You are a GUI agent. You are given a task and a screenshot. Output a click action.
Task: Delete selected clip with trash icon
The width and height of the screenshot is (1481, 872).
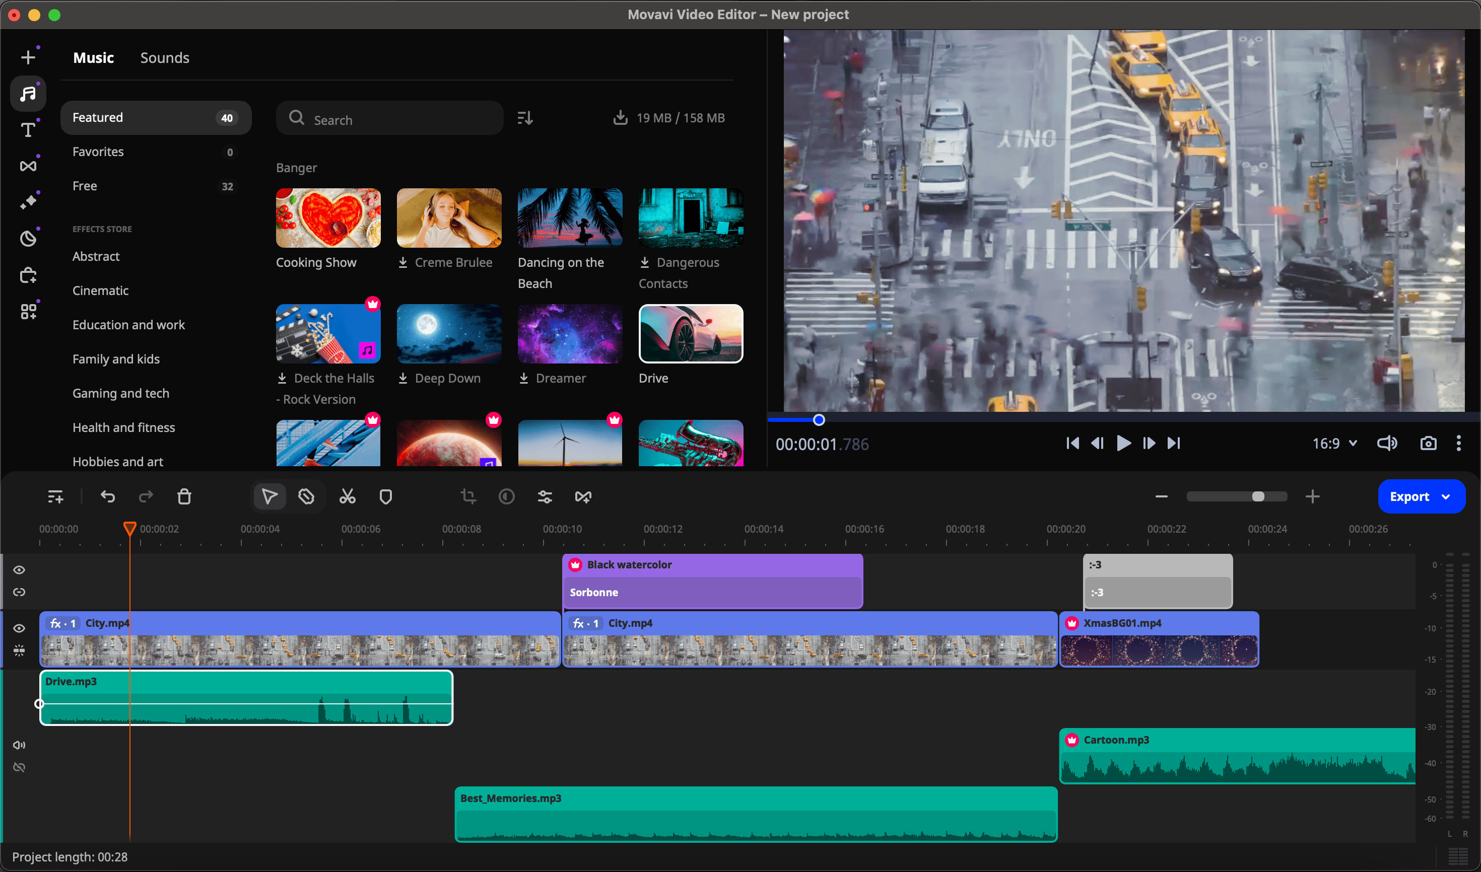[x=184, y=497]
